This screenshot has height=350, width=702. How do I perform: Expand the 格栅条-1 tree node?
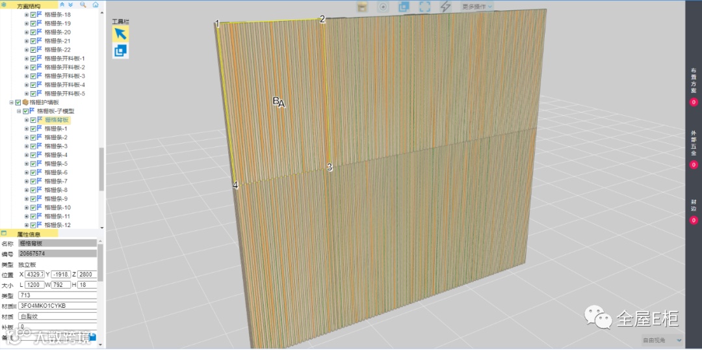pos(27,129)
